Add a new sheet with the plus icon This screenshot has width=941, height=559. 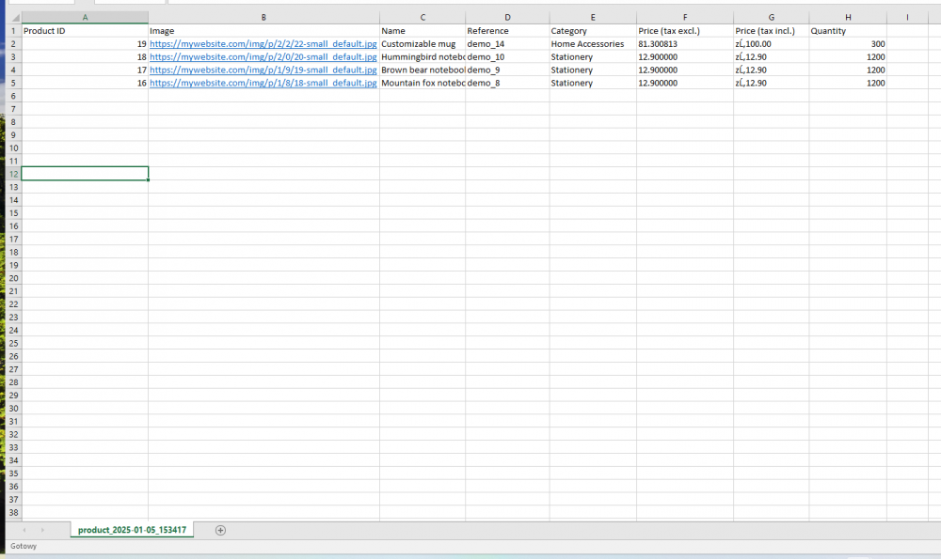pyautogui.click(x=220, y=530)
